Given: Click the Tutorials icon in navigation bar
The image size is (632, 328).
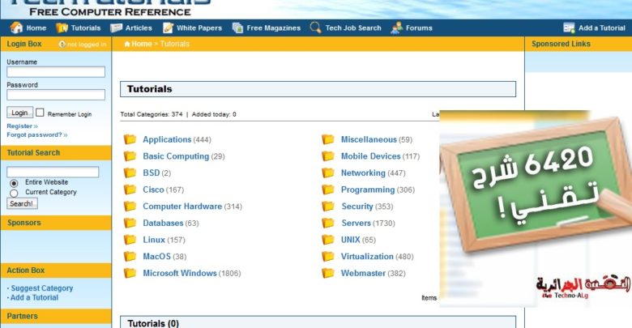Looking at the screenshot, I should pos(62,28).
